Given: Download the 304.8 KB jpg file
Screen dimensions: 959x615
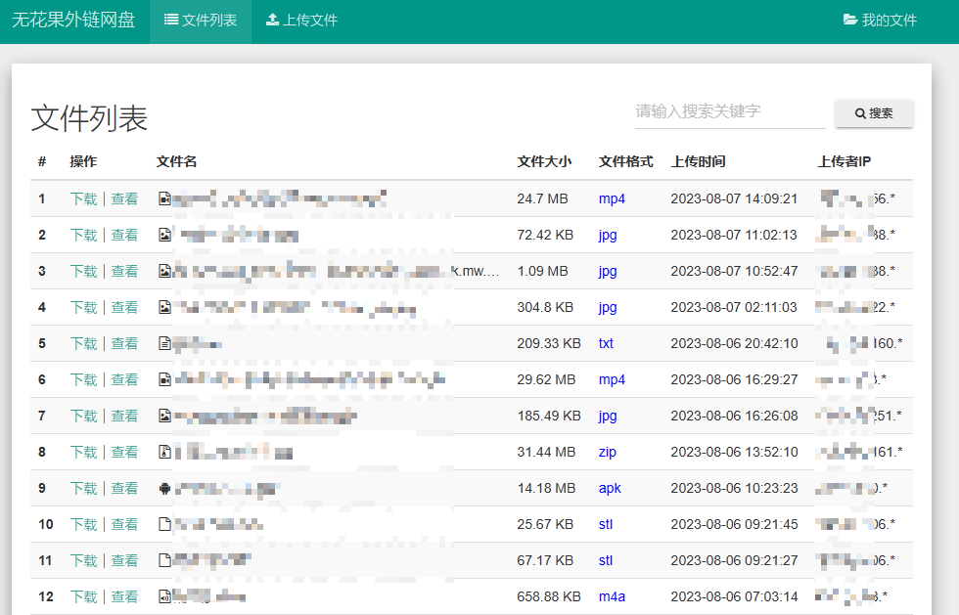Looking at the screenshot, I should click(84, 307).
